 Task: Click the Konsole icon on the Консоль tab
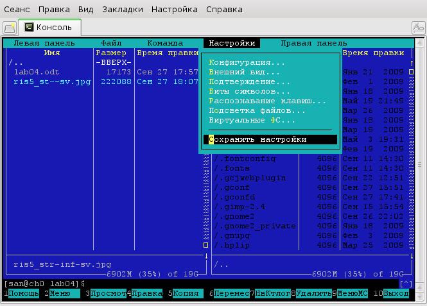tap(28, 27)
